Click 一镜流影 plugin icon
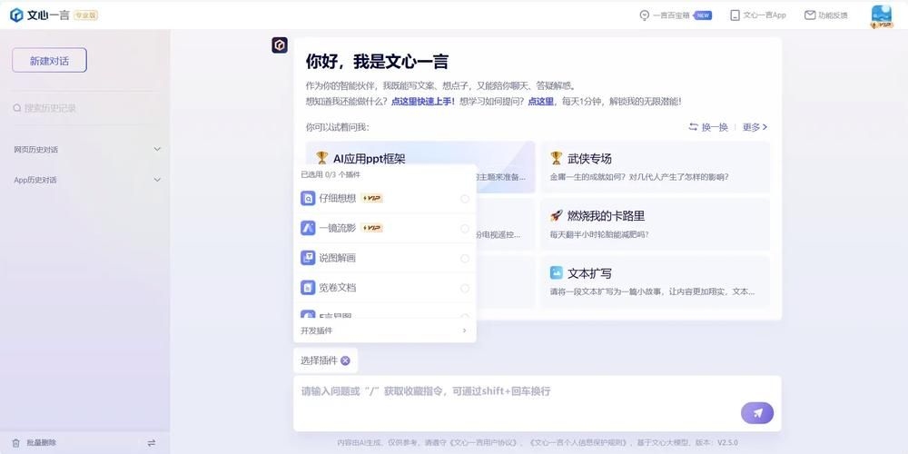 [308, 228]
